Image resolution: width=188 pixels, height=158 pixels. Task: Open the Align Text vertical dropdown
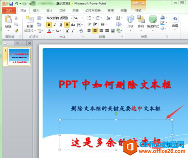click(x=119, y=24)
